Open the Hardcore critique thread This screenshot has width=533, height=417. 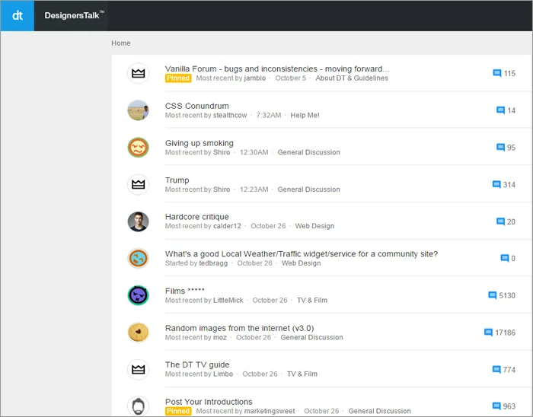click(196, 217)
